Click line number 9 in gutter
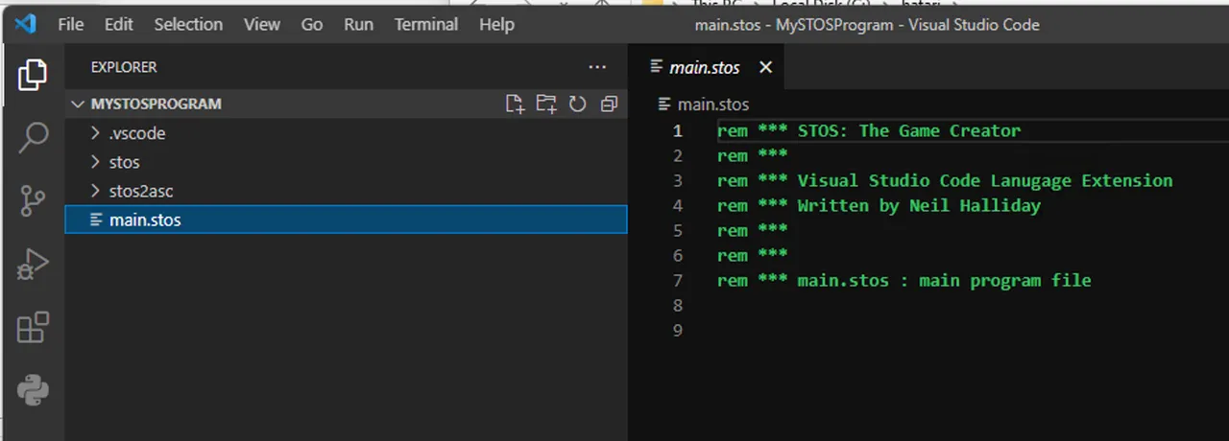1229x441 pixels. pyautogui.click(x=678, y=330)
